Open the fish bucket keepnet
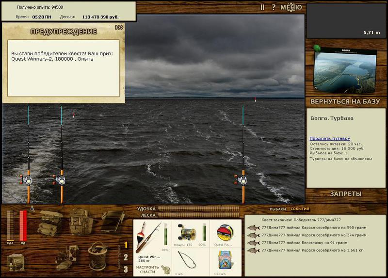 tap(97, 256)
